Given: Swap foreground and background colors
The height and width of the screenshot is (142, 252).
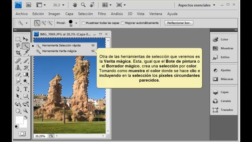Looking at the screenshot, I should point(26,117).
